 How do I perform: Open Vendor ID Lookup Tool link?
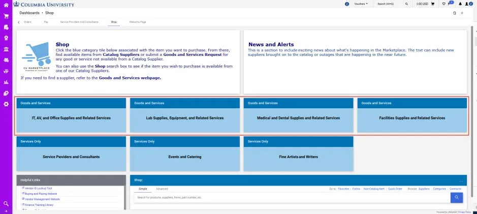(38, 188)
